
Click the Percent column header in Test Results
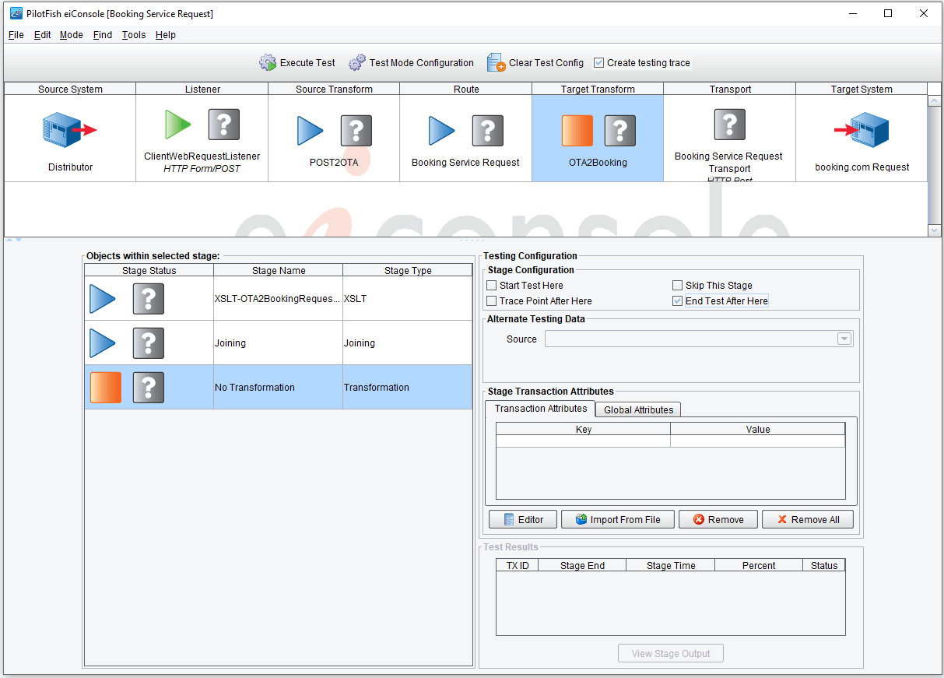[x=758, y=565]
